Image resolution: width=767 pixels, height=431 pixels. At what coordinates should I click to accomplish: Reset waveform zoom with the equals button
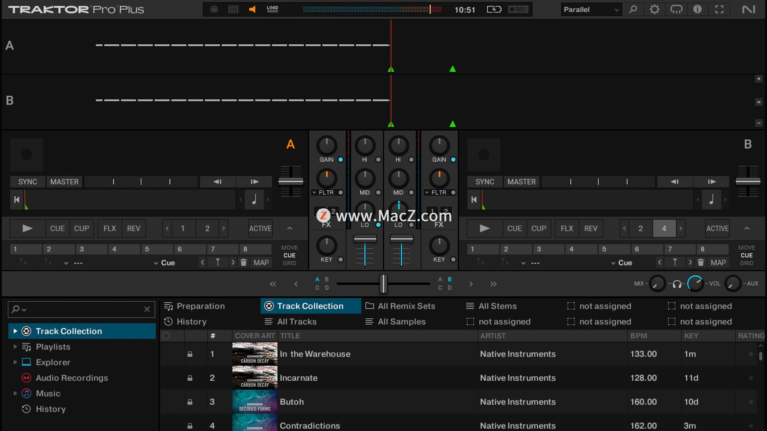coord(759,102)
